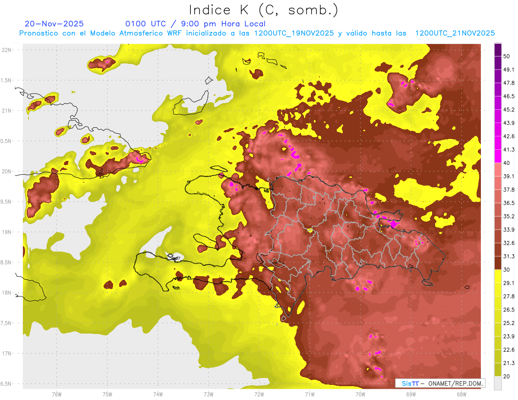Click the colorbar value "46.5"

[509, 96]
